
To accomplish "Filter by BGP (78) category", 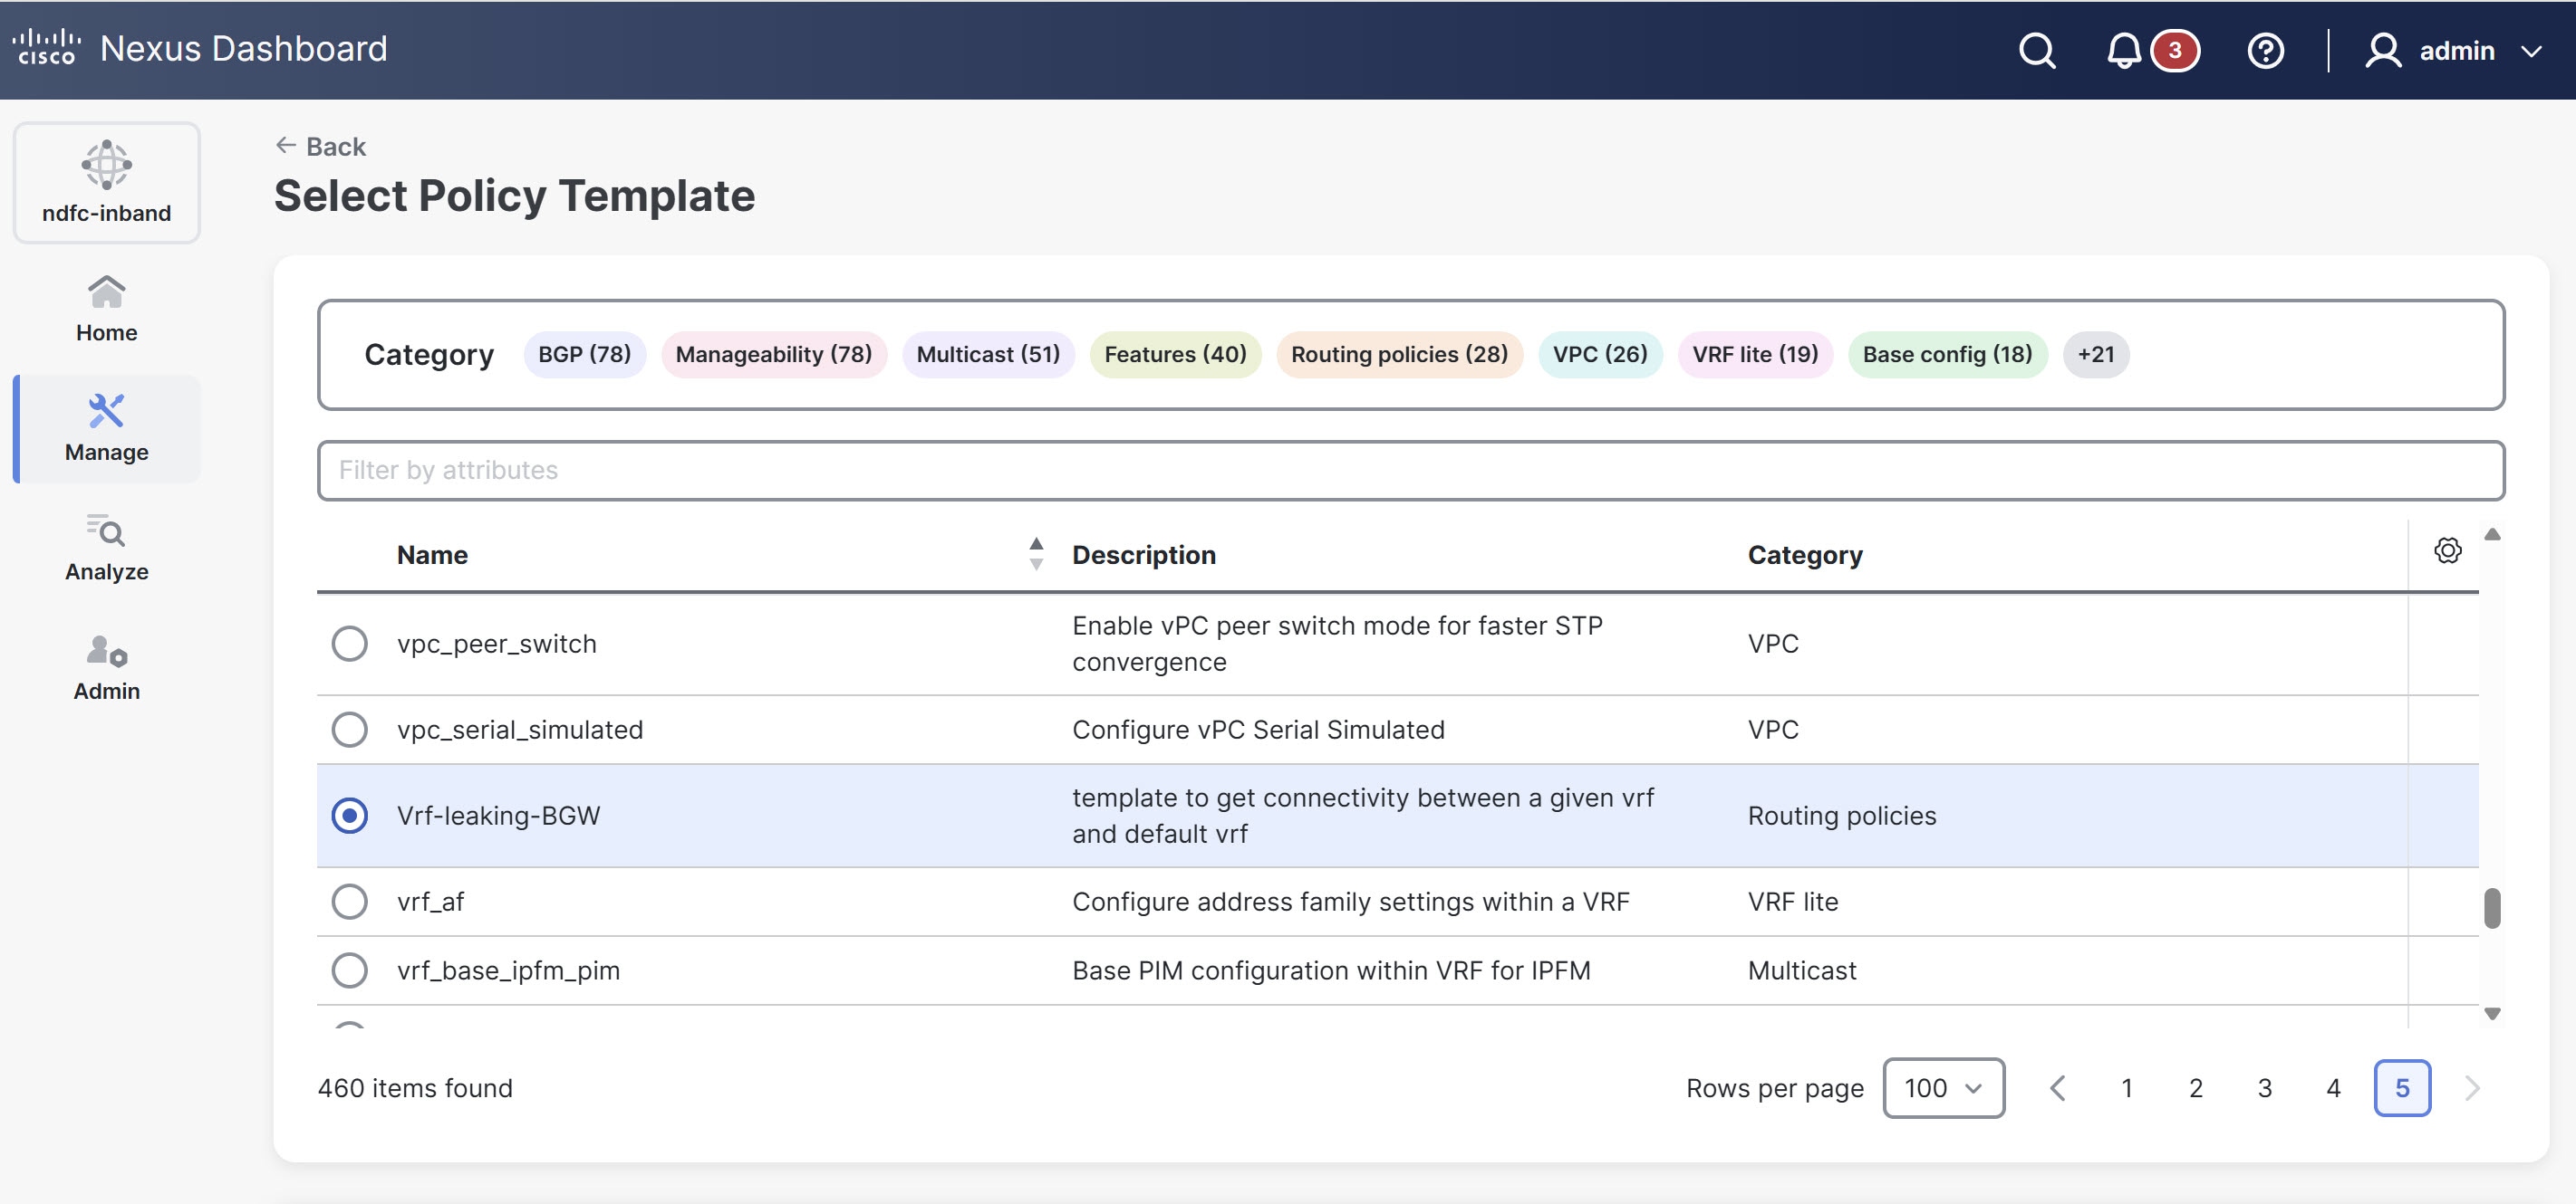I will click(584, 355).
